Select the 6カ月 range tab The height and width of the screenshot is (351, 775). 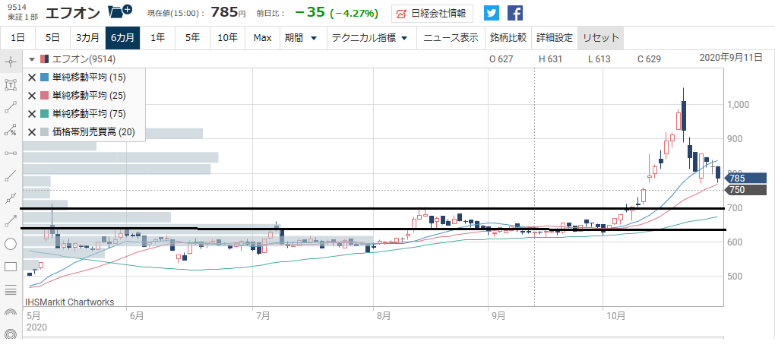point(122,38)
